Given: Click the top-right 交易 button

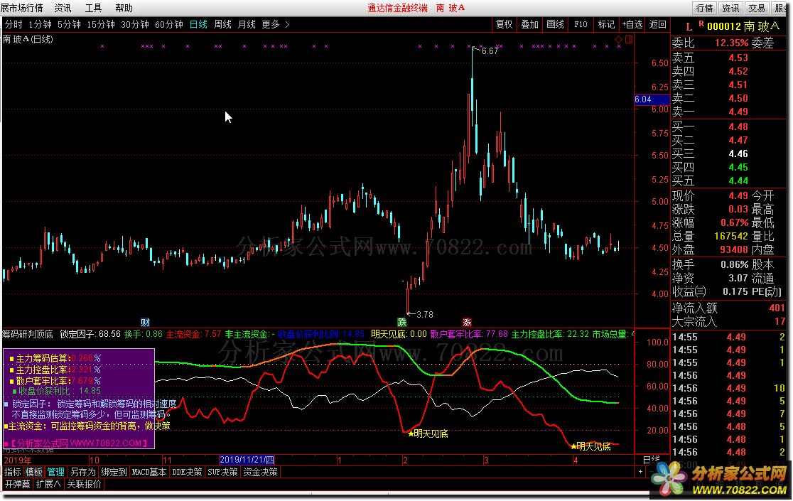Looking at the screenshot, I should pyautogui.click(x=757, y=8).
